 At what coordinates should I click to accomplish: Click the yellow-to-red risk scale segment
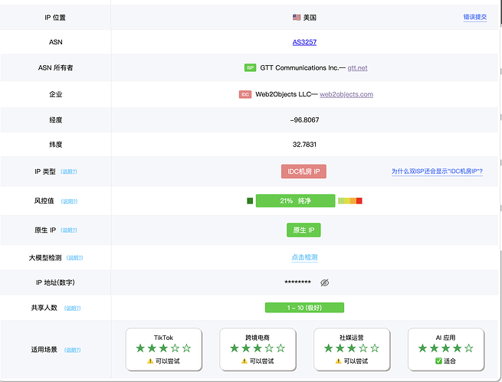[350, 201]
